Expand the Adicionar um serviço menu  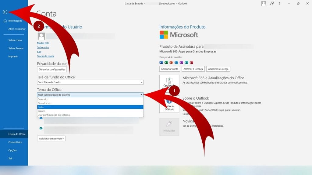coord(51,139)
